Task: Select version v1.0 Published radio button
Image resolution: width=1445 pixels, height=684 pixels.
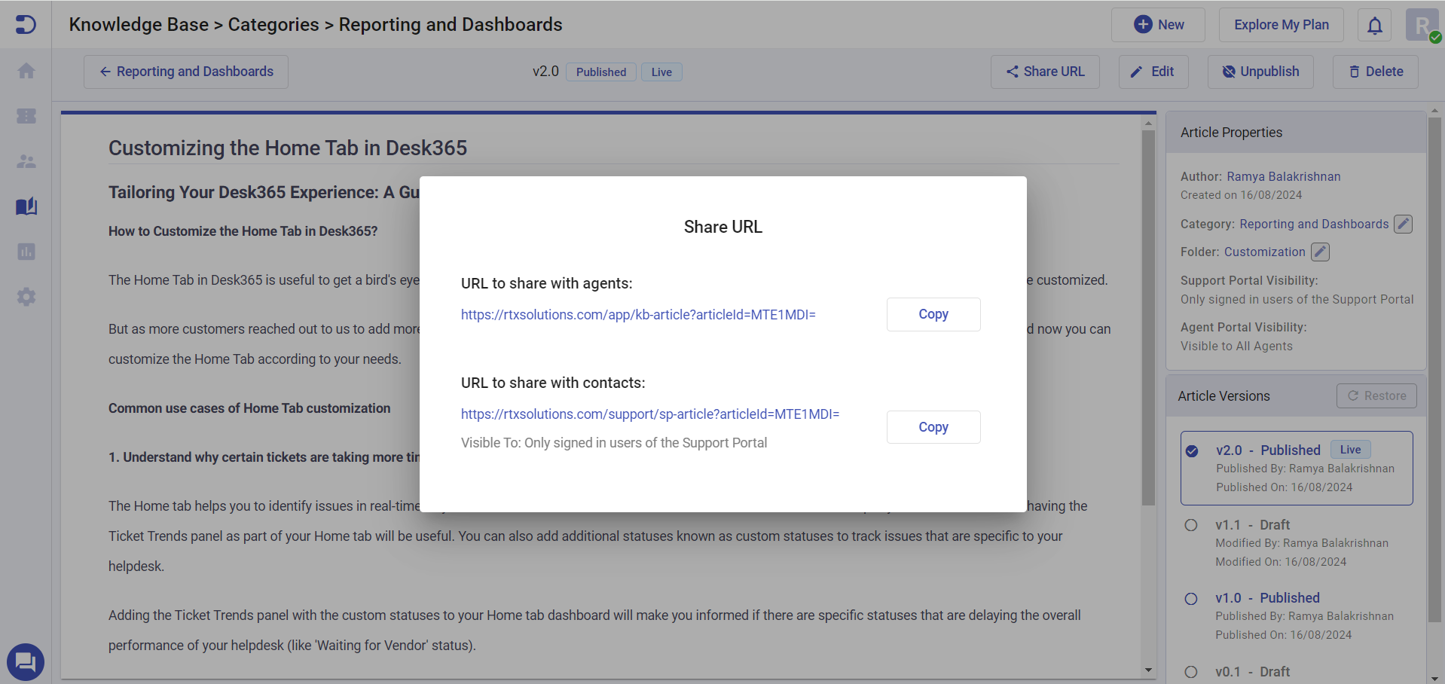Action: [x=1191, y=599]
